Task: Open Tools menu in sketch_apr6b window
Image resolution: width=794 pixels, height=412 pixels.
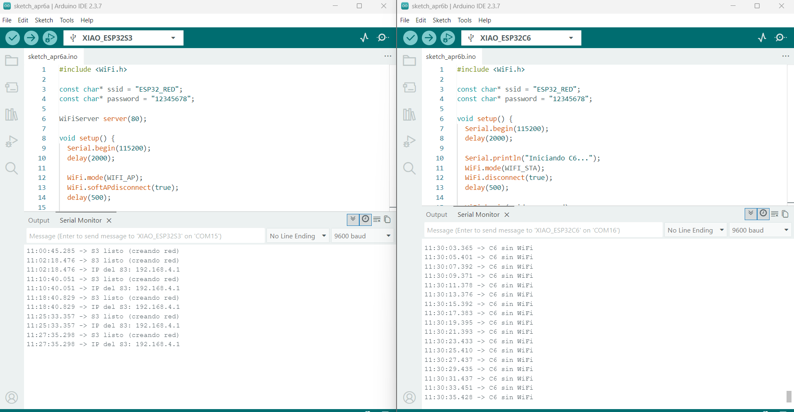Action: tap(465, 20)
